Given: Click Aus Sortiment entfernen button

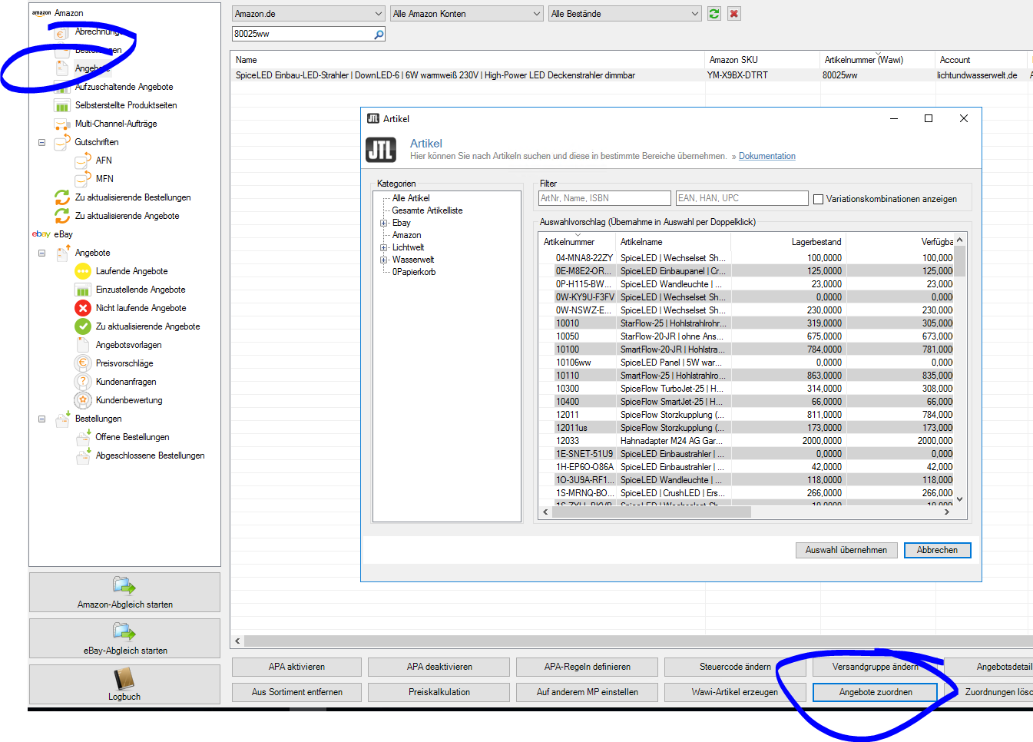Looking at the screenshot, I should pos(296,692).
